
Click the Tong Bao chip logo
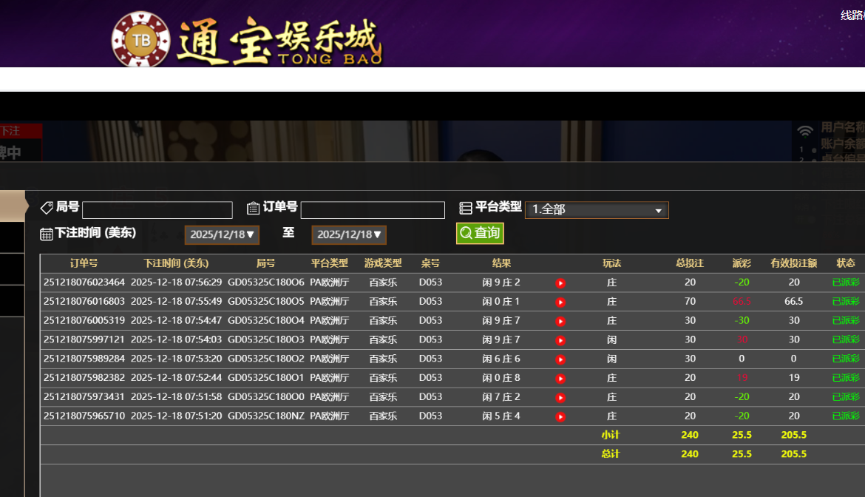pyautogui.click(x=140, y=39)
